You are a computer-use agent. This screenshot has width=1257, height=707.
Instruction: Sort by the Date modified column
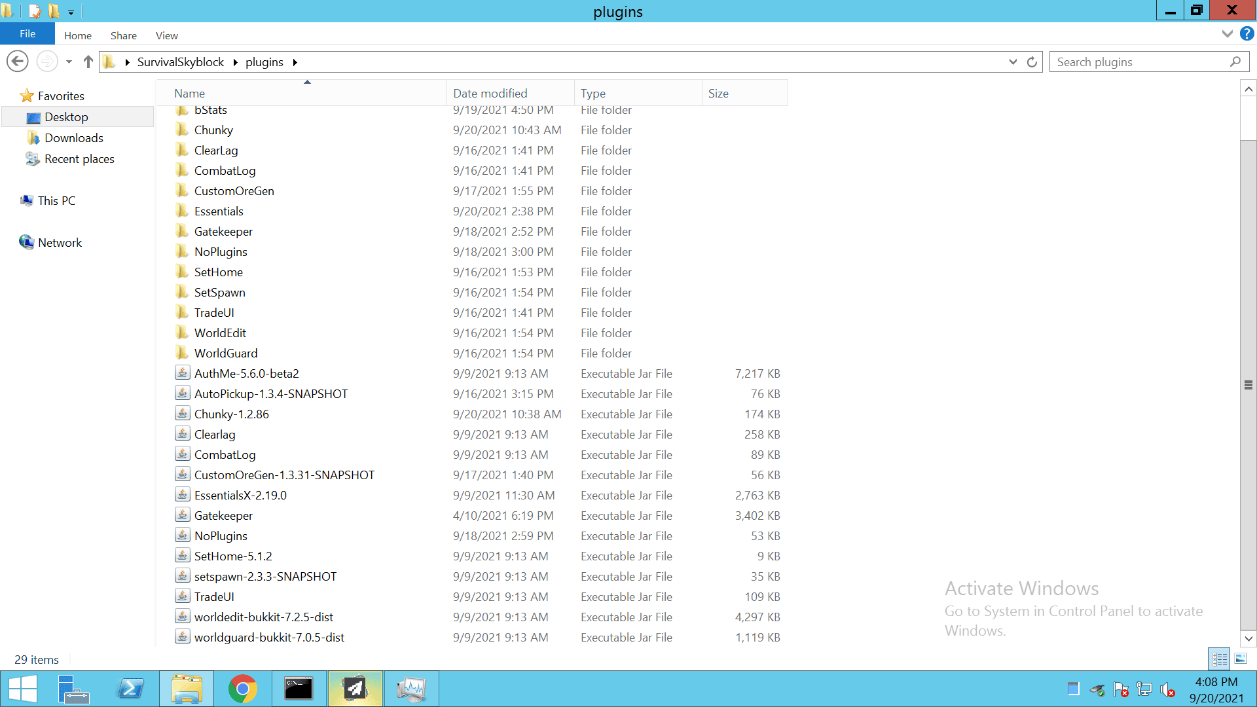(x=490, y=93)
